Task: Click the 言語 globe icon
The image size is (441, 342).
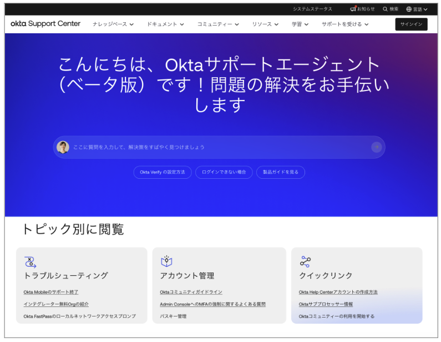Action: pyautogui.click(x=409, y=9)
